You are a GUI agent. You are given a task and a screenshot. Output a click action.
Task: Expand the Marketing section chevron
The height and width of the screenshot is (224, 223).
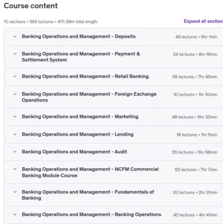15,117
